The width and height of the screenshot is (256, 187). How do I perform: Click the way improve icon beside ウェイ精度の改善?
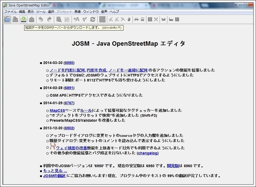tap(53, 146)
